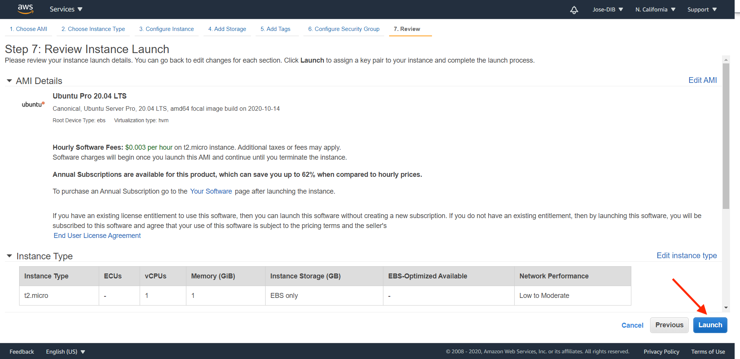This screenshot has width=740, height=359.
Task: Go to step 1 Choose AMI tab
Action: 28,29
